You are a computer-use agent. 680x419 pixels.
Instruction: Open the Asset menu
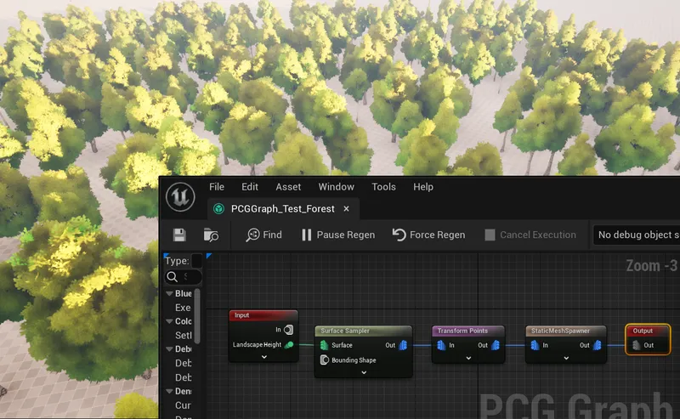pos(288,186)
